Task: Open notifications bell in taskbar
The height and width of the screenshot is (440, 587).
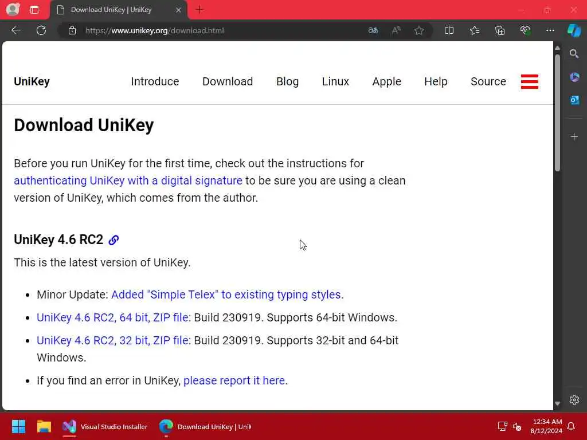Action: click(572, 426)
